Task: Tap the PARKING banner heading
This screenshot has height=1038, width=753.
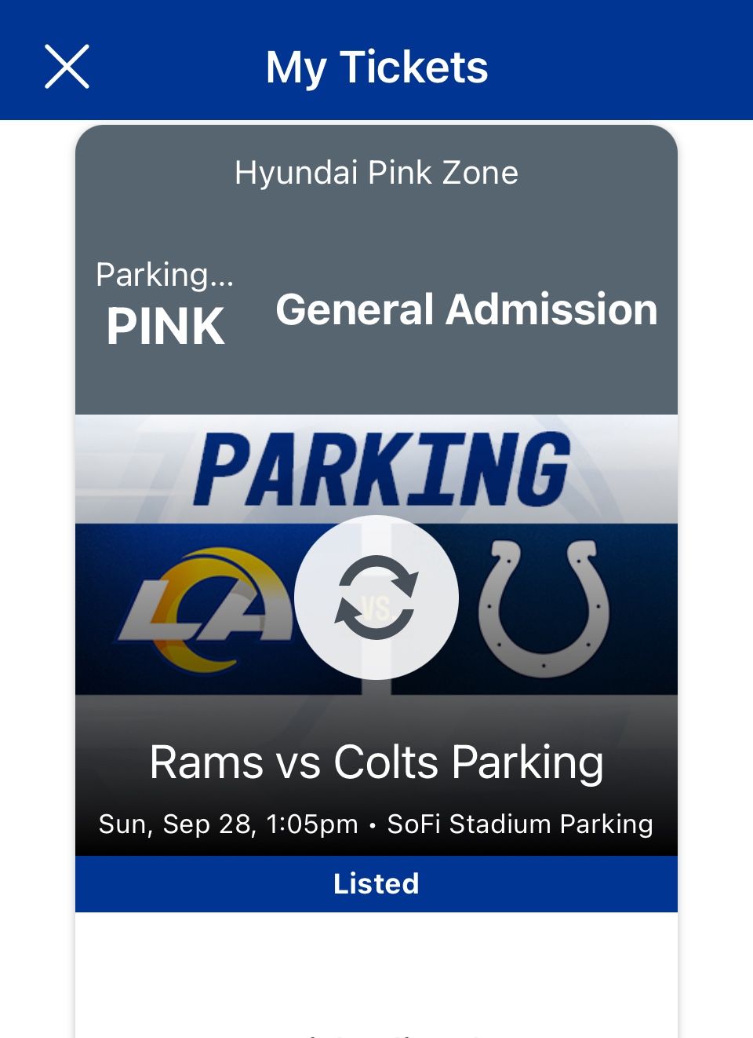Action: (382, 470)
